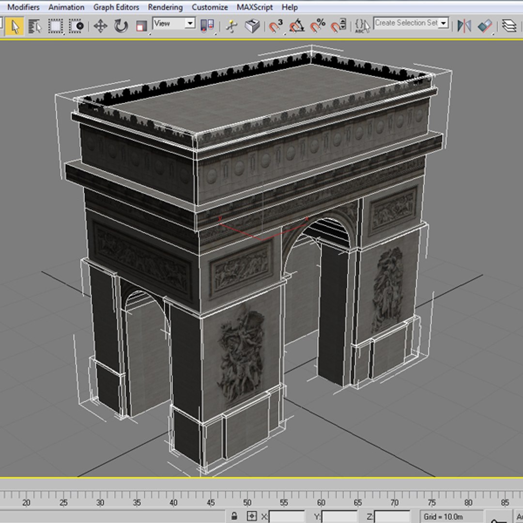The width and height of the screenshot is (523, 523).
Task: Click the Z coordinate field
Action: (392, 517)
